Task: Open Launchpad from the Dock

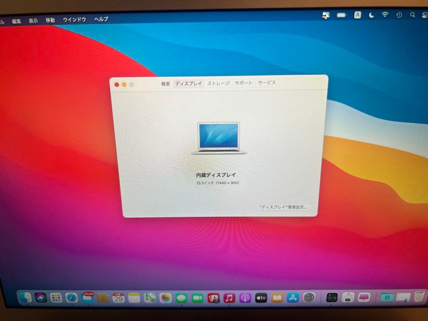Action: click(x=55, y=298)
